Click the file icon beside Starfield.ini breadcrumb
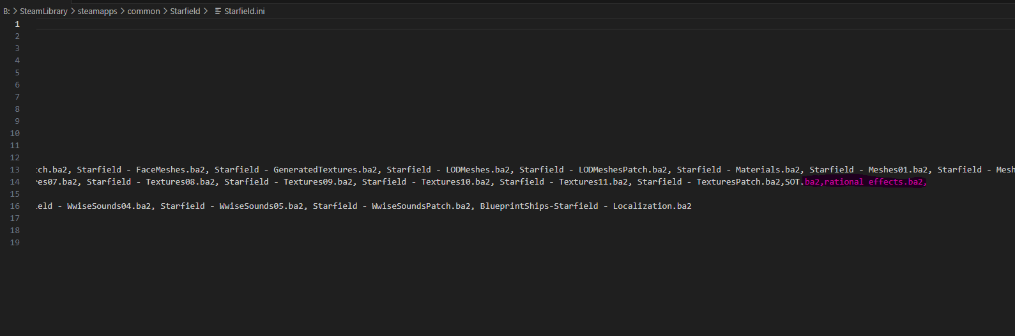Viewport: 1015px width, 336px height. pyautogui.click(x=218, y=11)
